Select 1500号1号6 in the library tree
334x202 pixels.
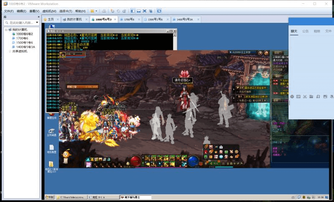coord(24,42)
